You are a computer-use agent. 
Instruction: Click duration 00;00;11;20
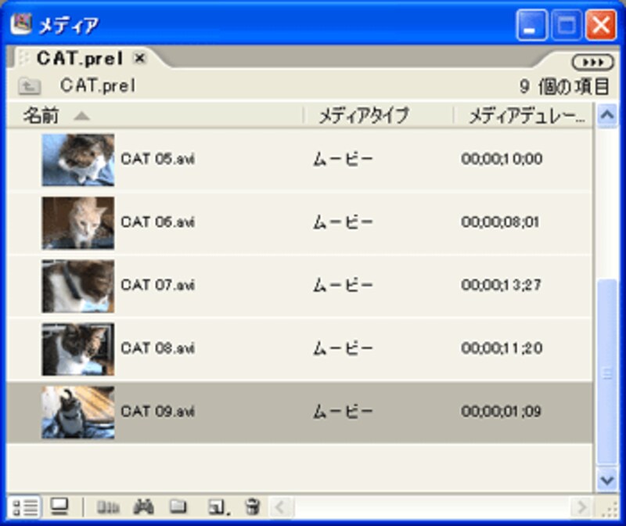502,348
